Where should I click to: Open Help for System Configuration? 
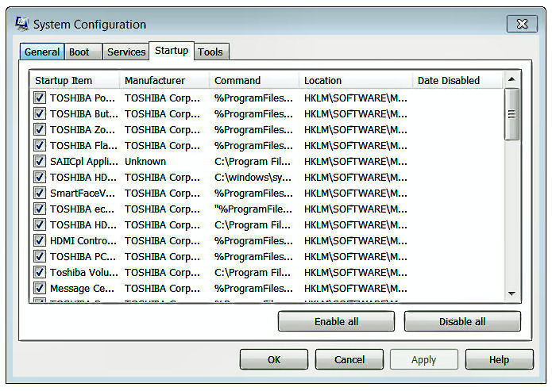[500, 359]
